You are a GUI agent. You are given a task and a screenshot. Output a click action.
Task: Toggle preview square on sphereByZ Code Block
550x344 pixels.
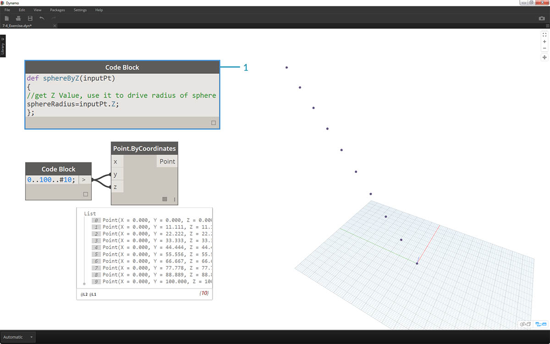pyautogui.click(x=214, y=123)
